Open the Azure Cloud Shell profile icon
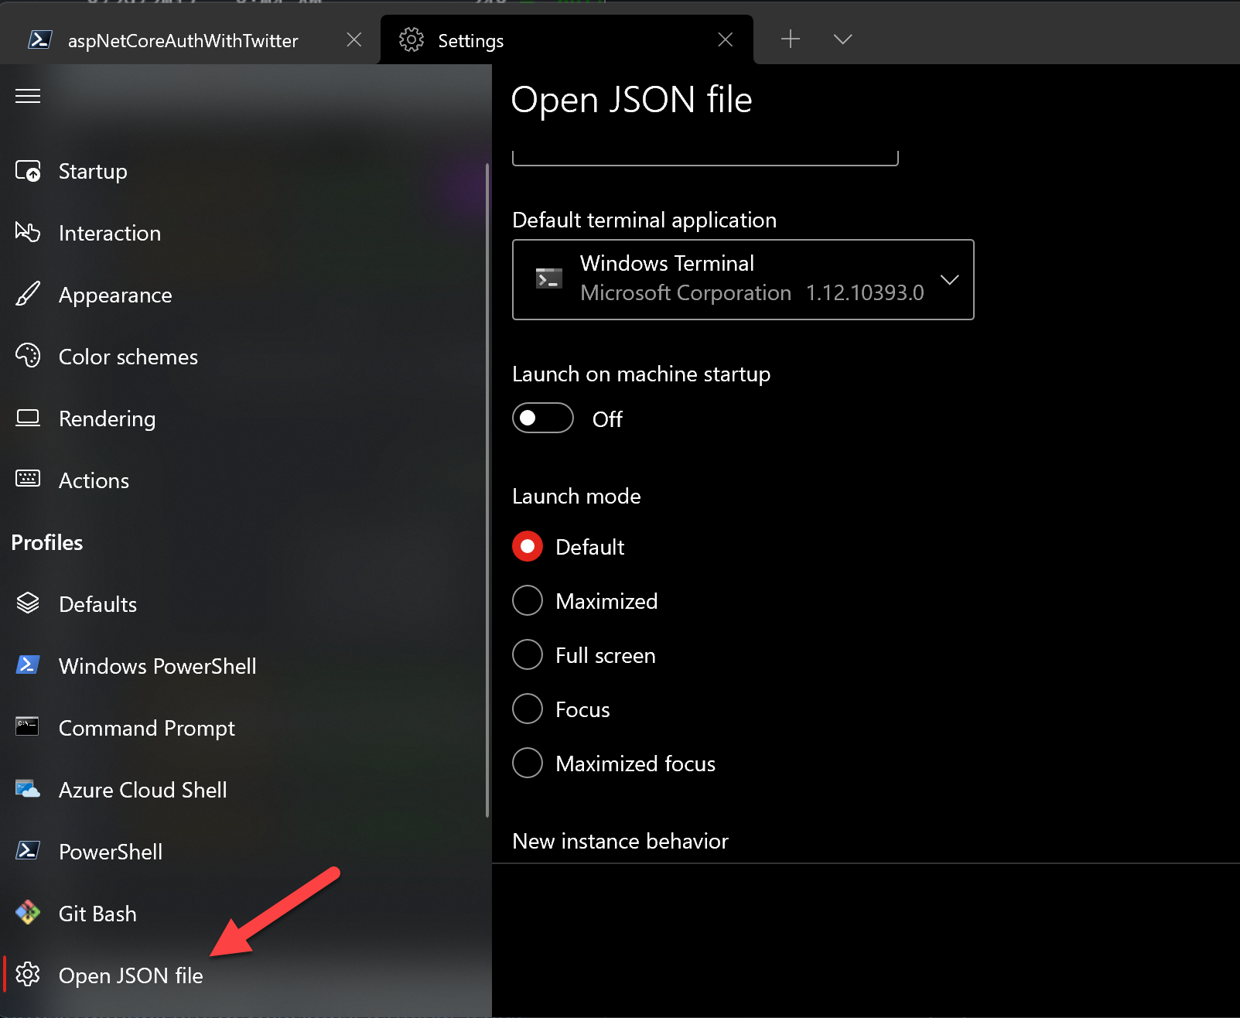This screenshot has width=1240, height=1018. [x=27, y=789]
